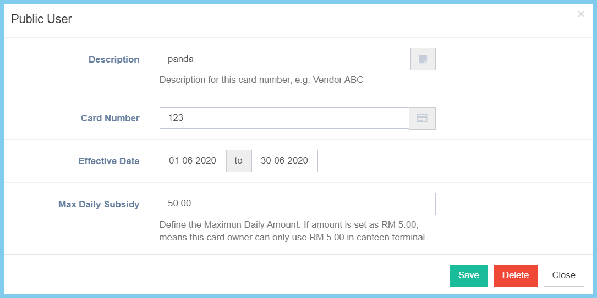Select the Card Number label
Viewport: 597px width, 298px height.
tap(110, 118)
